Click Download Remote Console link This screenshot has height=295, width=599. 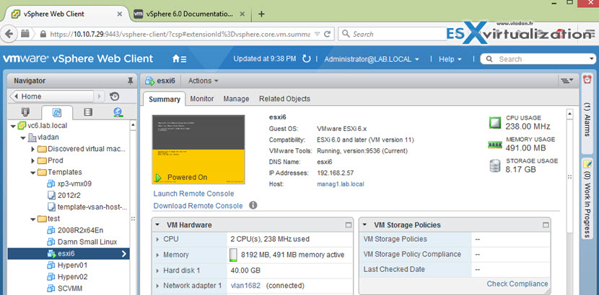[x=198, y=206]
